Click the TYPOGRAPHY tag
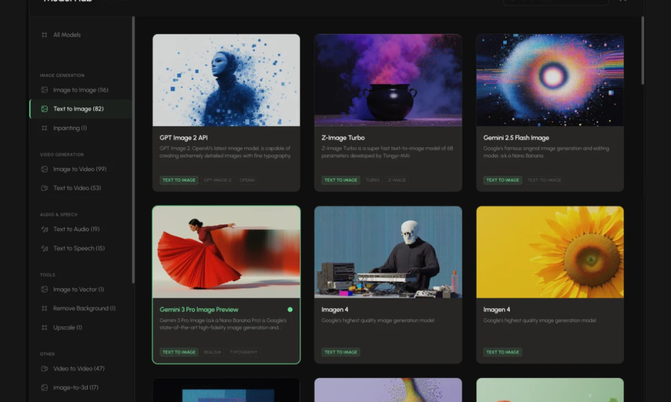This screenshot has width=671, height=402. point(244,352)
